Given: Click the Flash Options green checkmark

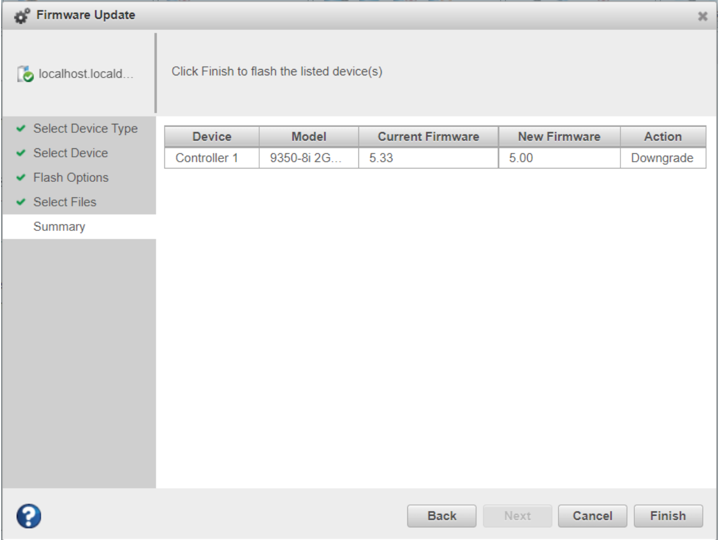Looking at the screenshot, I should pyautogui.click(x=21, y=177).
